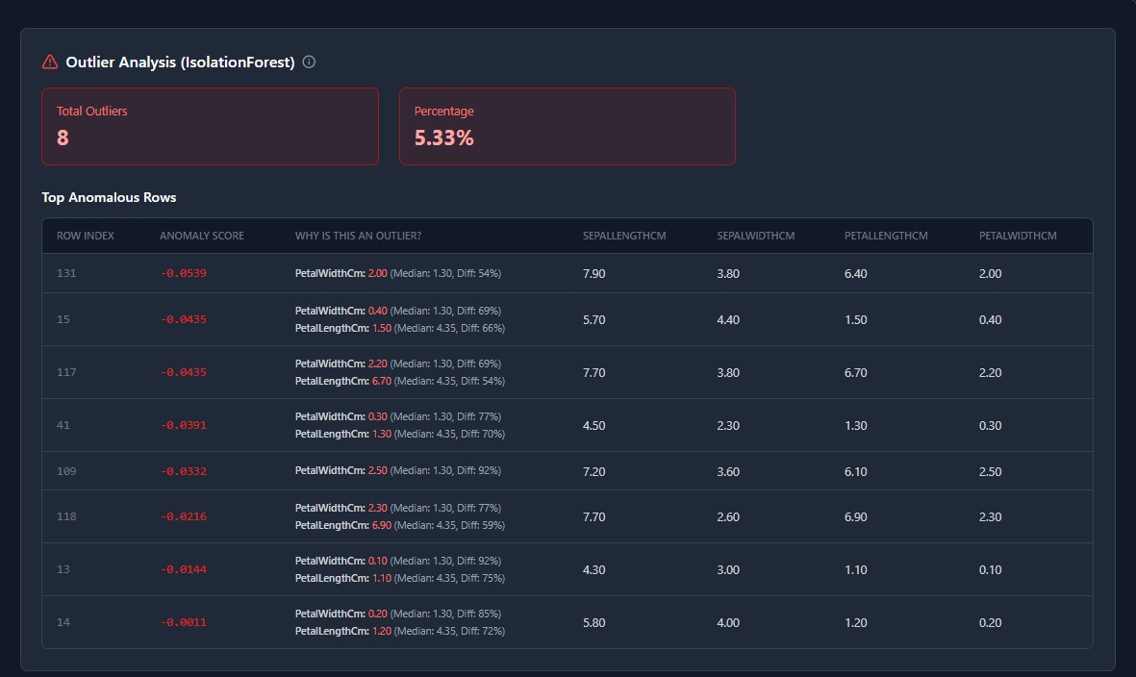
Task: Select row index 41 cell
Action: tap(63, 425)
